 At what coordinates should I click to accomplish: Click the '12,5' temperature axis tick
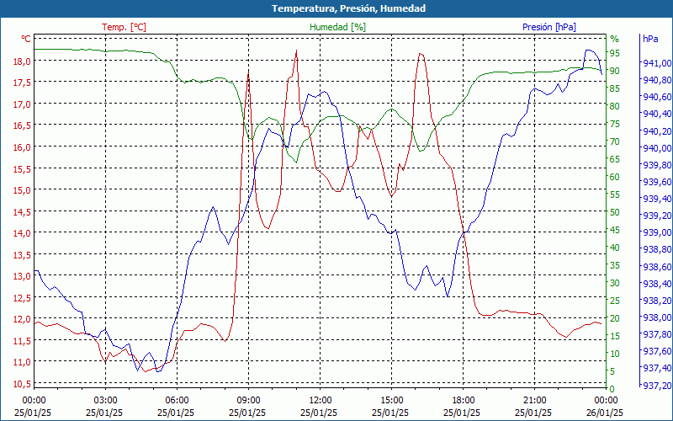click(23, 297)
